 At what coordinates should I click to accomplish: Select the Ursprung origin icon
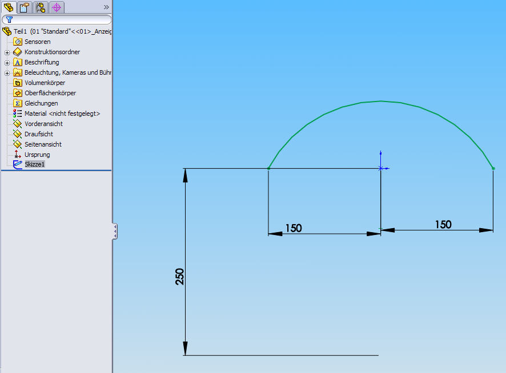click(18, 155)
